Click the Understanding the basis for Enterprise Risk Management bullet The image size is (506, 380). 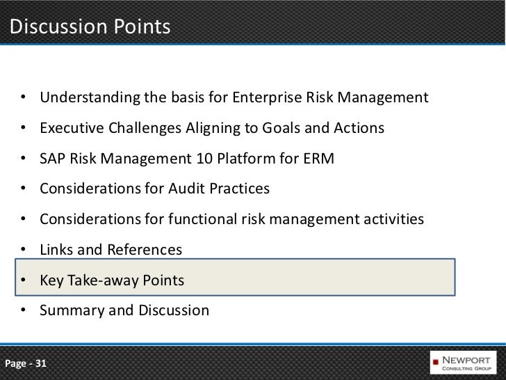[x=234, y=97]
